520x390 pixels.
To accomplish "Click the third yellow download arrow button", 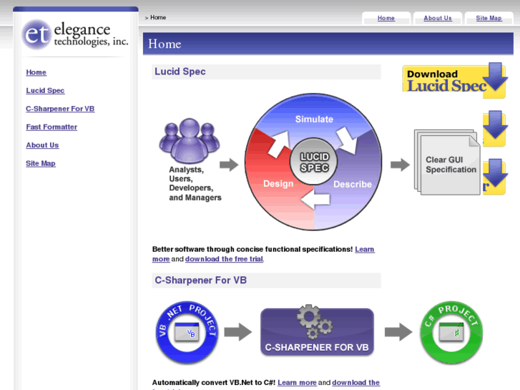I will [495, 177].
